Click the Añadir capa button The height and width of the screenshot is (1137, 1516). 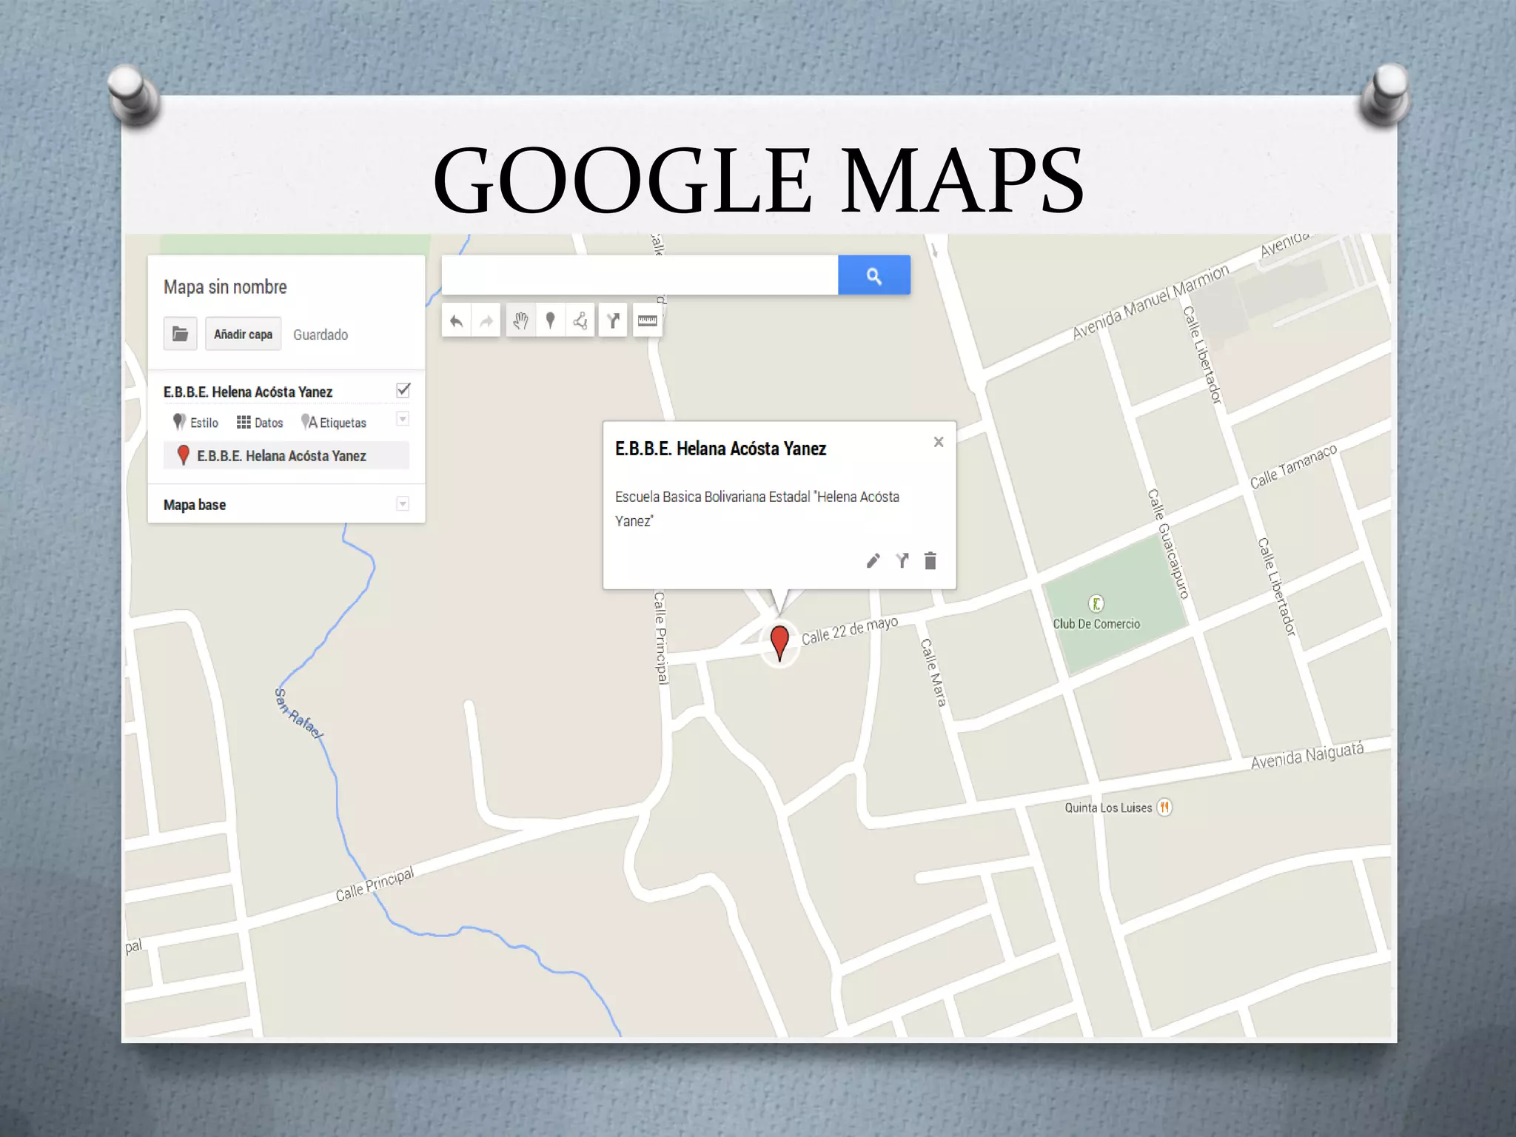pos(244,334)
